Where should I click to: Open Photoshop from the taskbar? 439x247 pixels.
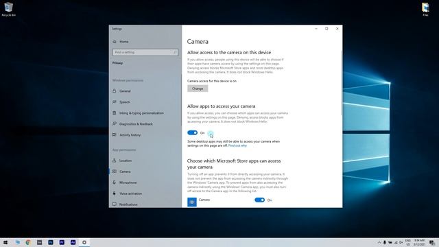point(51,242)
